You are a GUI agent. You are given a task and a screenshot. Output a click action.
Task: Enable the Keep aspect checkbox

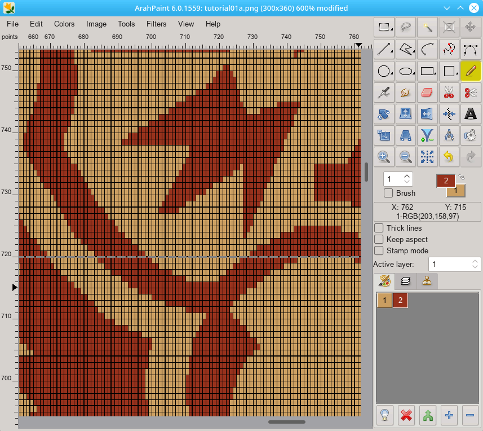click(379, 239)
